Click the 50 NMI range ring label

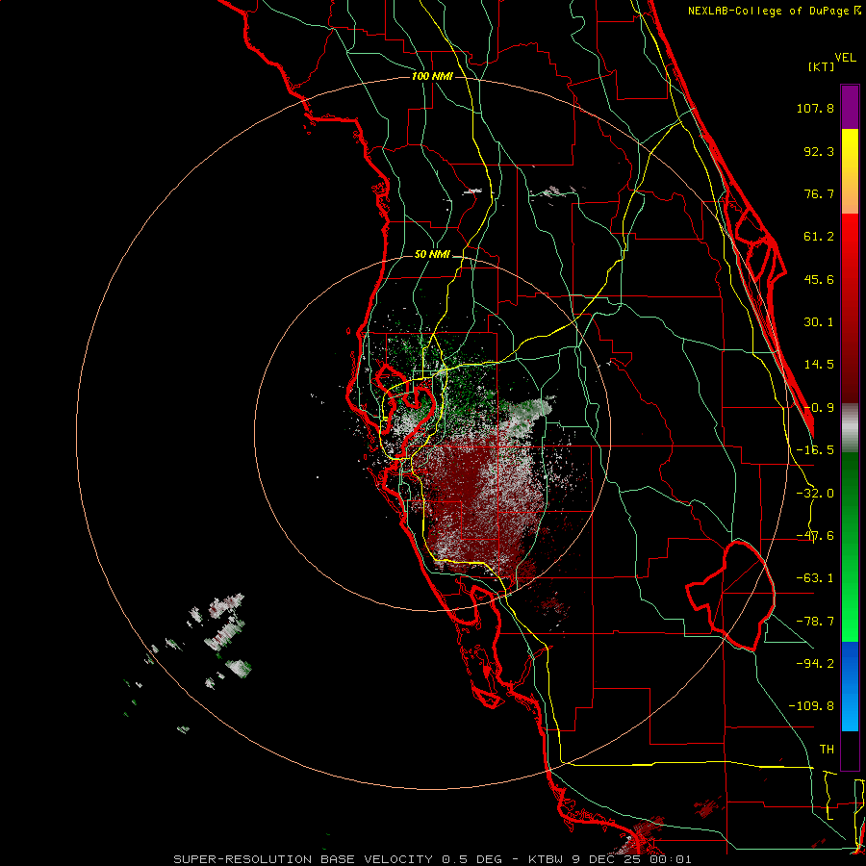click(x=432, y=254)
